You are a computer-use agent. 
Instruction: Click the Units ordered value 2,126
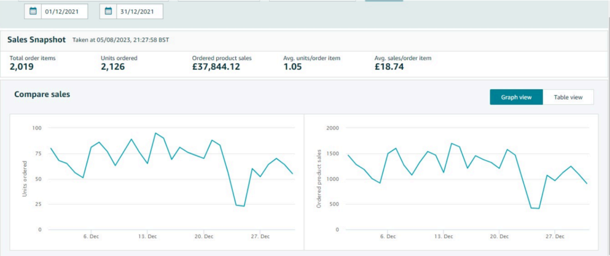[113, 67]
